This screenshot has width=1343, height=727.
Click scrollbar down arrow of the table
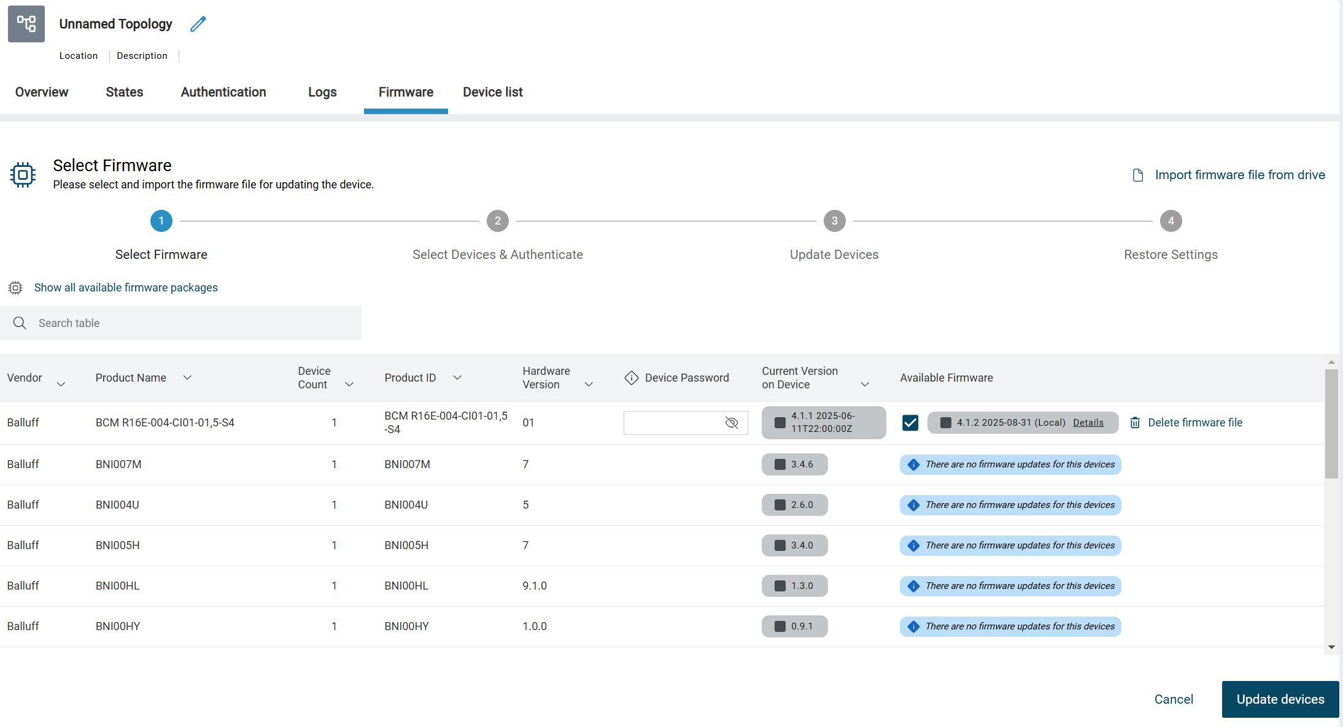[x=1331, y=647]
